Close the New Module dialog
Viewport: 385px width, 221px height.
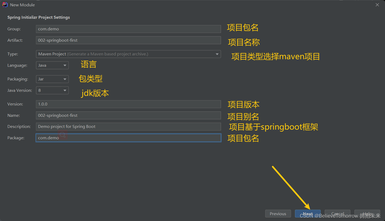(x=377, y=5)
